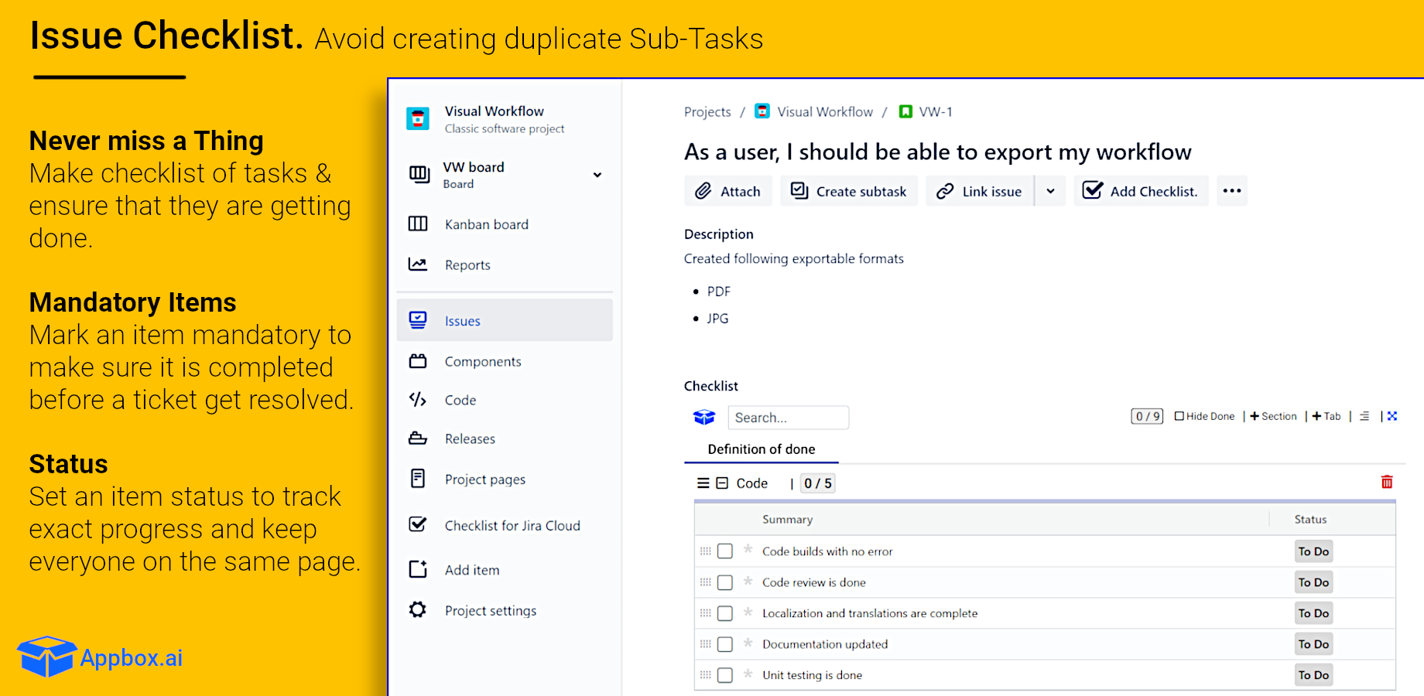Check the 'Code builds with no error' item
The width and height of the screenshot is (1424, 696).
[x=725, y=551]
